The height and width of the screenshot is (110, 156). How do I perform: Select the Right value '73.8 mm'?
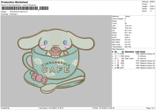[x=128, y=28]
